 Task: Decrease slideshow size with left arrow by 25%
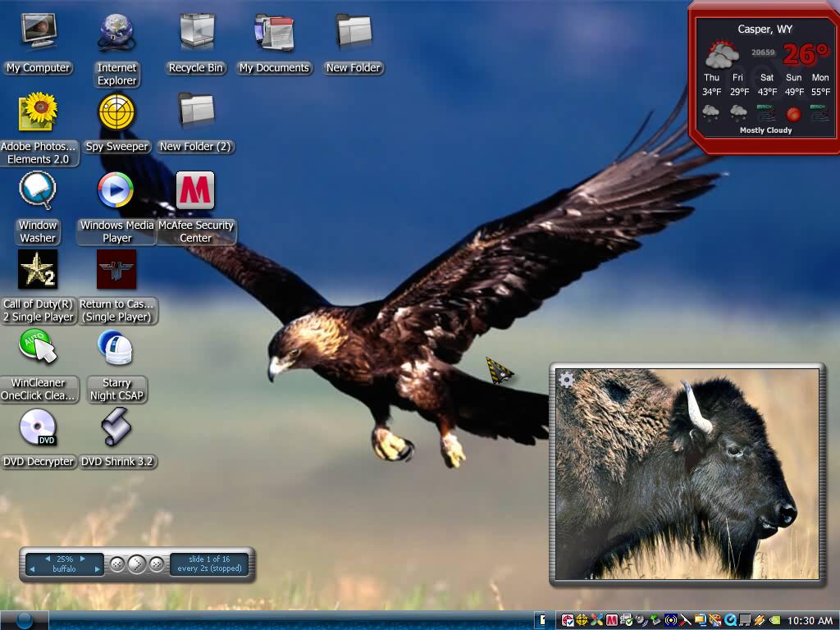tap(48, 559)
